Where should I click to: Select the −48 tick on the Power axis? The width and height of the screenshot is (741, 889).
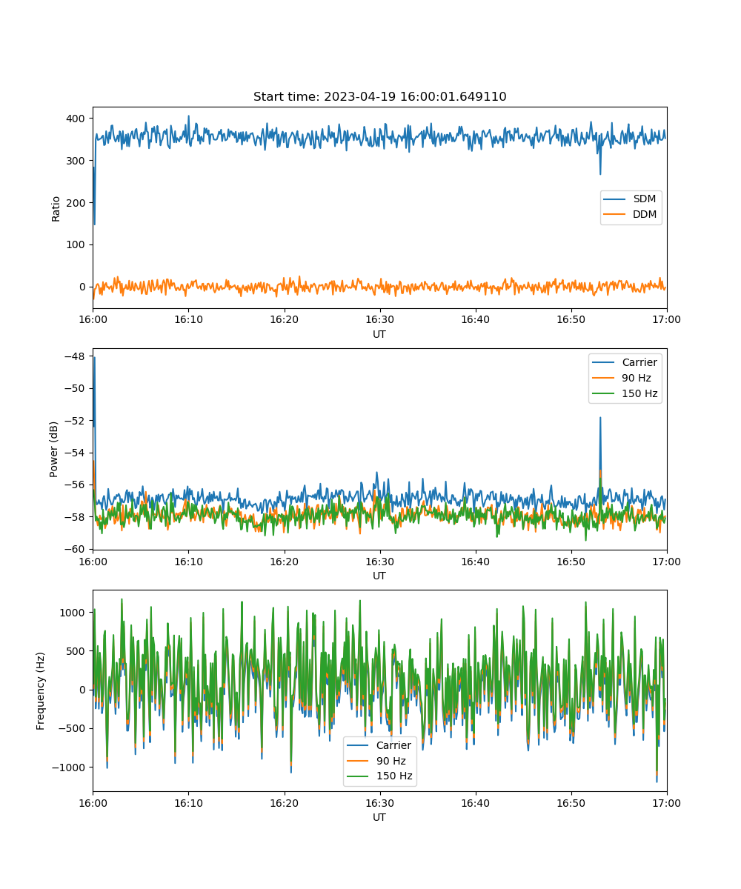coord(76,356)
